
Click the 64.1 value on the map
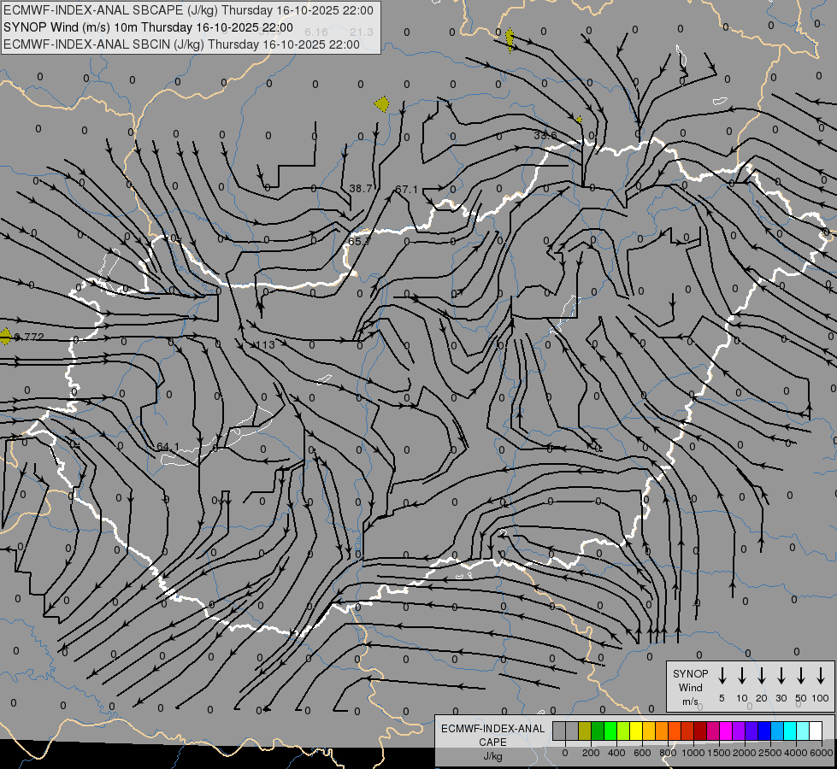[168, 446]
